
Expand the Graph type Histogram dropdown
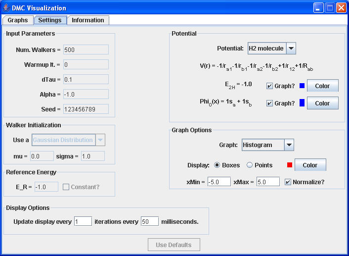(x=289, y=145)
